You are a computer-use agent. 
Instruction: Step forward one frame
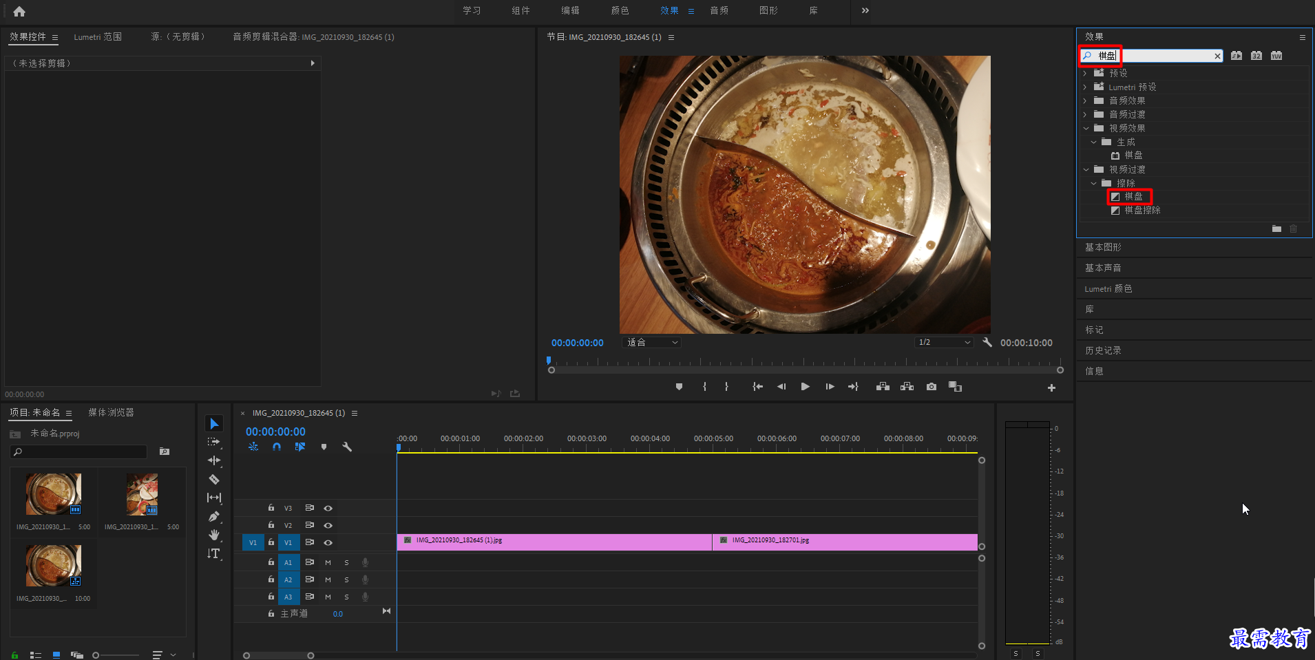tap(830, 387)
